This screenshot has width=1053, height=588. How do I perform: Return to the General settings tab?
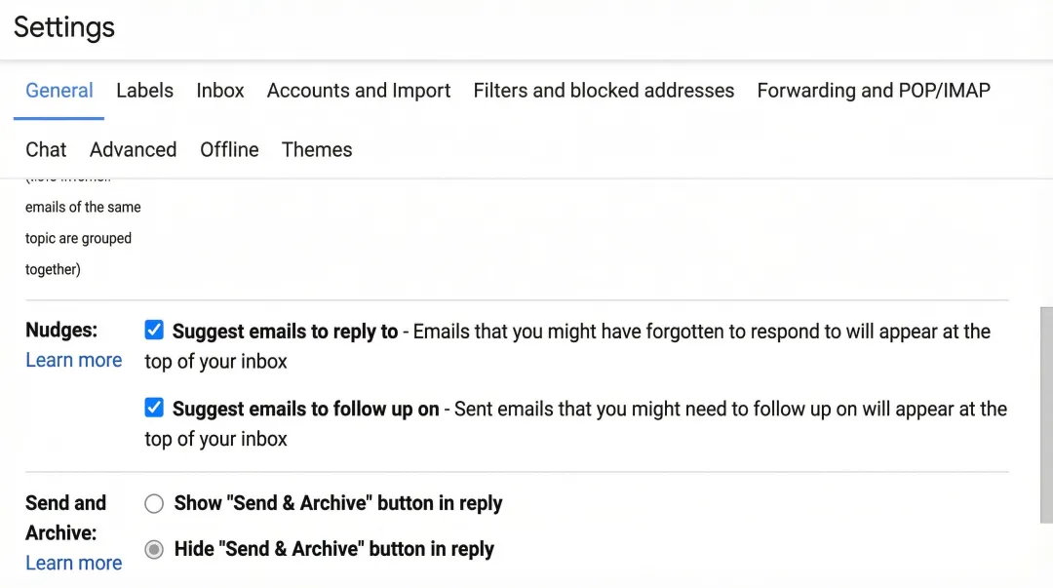tap(58, 90)
